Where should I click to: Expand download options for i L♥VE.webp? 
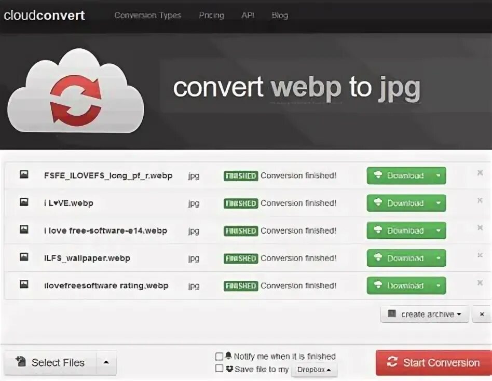(x=439, y=203)
